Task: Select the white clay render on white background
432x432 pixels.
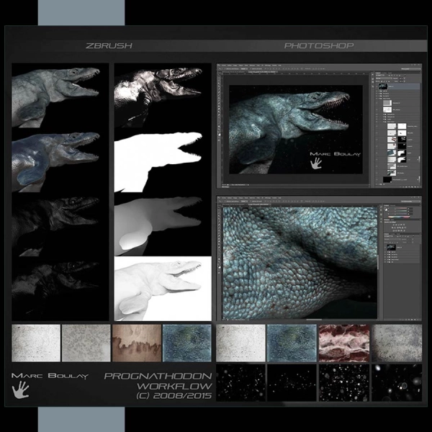Action: click(x=163, y=289)
